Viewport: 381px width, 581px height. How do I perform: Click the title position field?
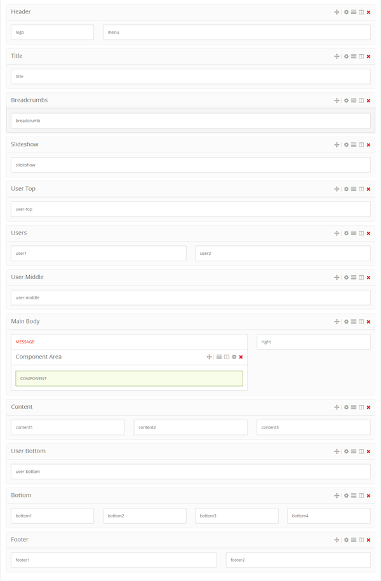190,76
